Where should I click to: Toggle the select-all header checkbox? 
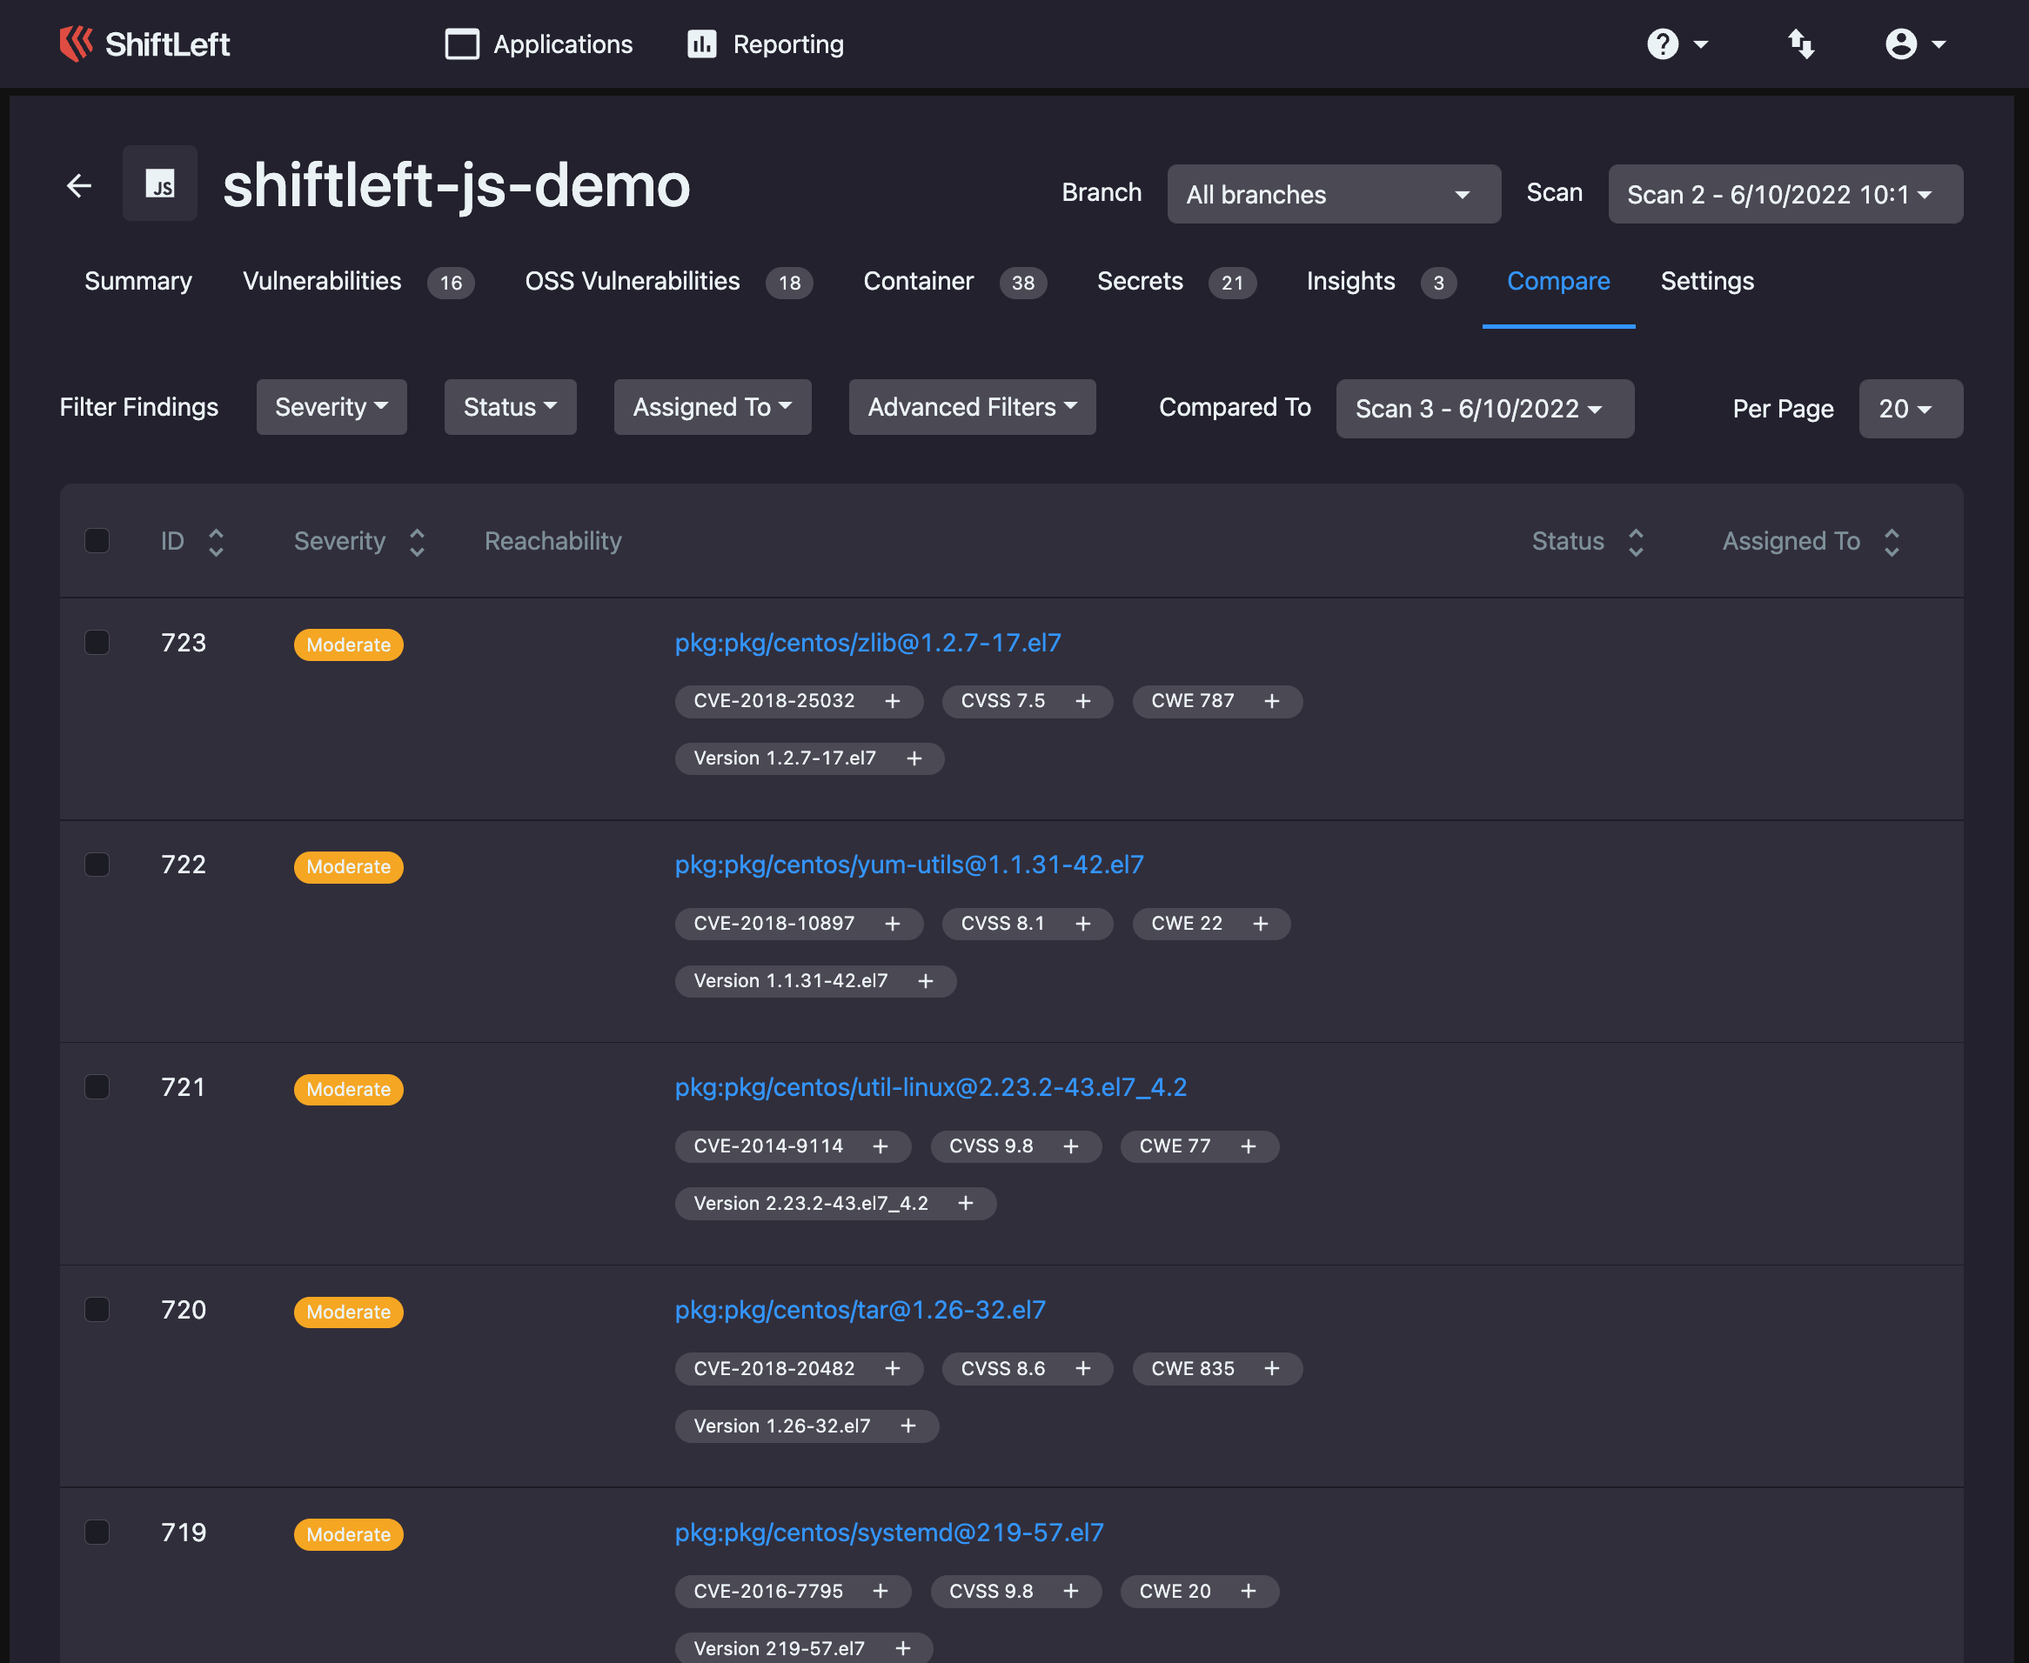click(97, 540)
